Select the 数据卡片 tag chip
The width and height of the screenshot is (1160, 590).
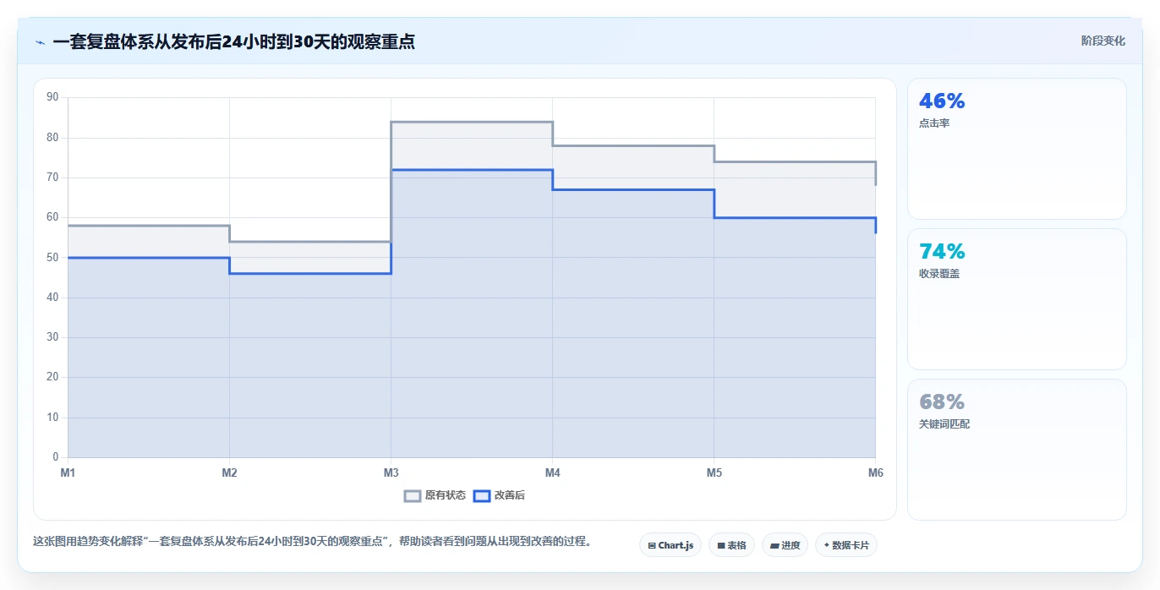(x=846, y=545)
